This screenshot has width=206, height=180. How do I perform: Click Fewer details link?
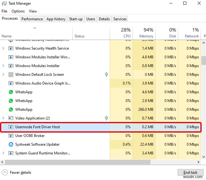coord(21,173)
